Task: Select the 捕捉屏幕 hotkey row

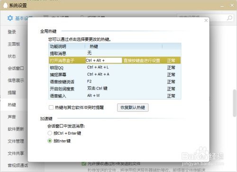Action: [x=115, y=74]
